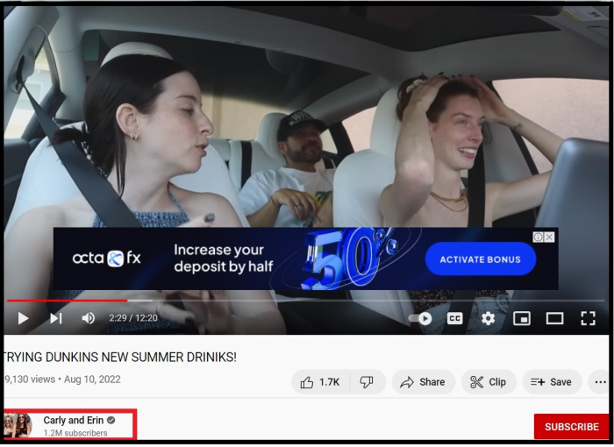Open the Carly and Erin channel name
The width and height of the screenshot is (614, 447).
(x=73, y=421)
